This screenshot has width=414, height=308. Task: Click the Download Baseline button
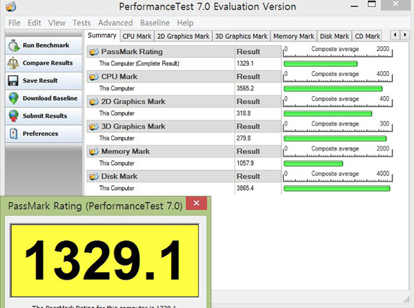[43, 98]
